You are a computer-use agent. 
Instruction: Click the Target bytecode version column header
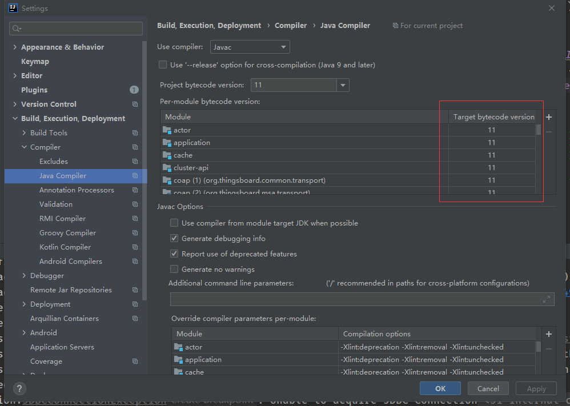tap(493, 116)
